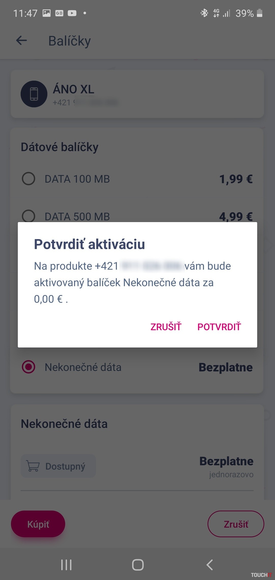Tap the Google News notification icon
275x580 pixels.
point(59,13)
